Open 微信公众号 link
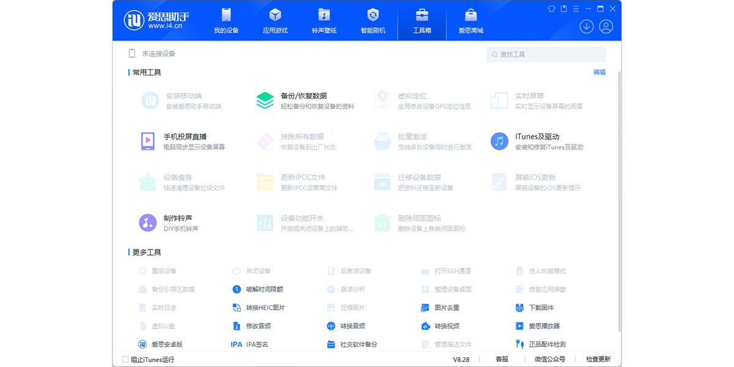The height and width of the screenshot is (367, 734). (550, 360)
